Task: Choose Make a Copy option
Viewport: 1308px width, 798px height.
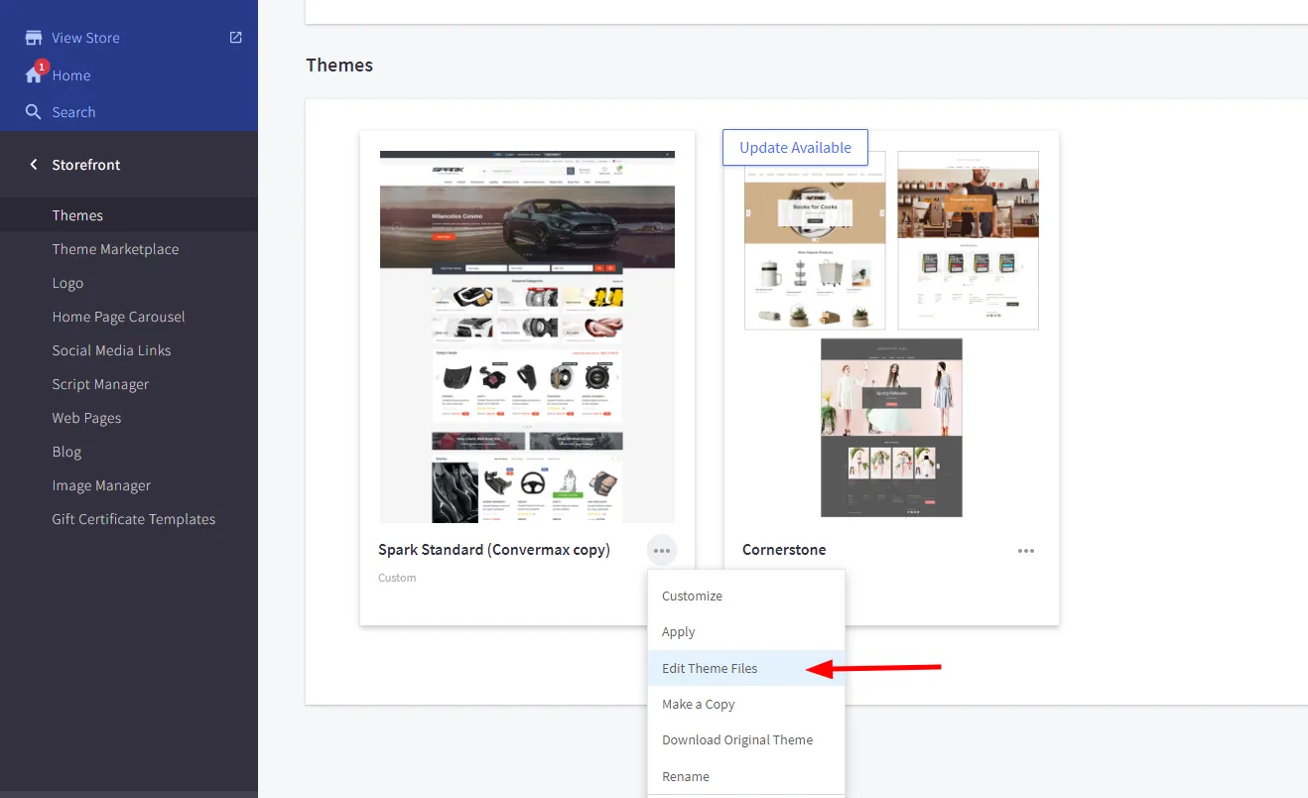Action: [699, 704]
